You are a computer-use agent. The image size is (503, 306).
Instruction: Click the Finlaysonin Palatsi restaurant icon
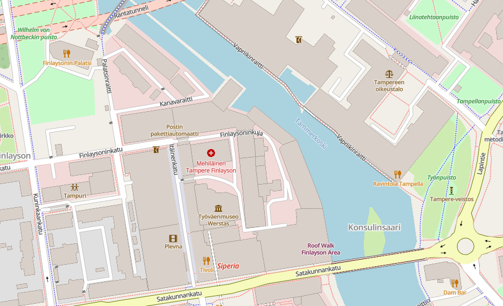[67, 54]
